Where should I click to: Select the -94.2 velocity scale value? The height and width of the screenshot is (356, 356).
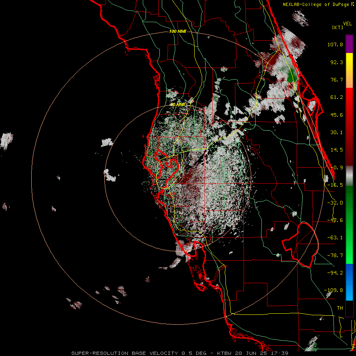(x=335, y=273)
